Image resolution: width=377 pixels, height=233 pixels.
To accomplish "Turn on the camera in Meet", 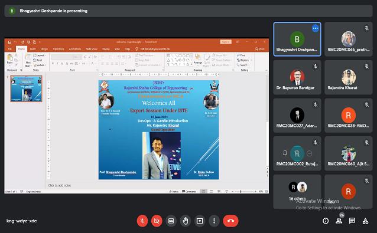I will [x=157, y=221].
